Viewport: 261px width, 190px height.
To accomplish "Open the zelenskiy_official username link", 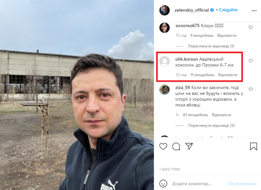I will click(191, 10).
